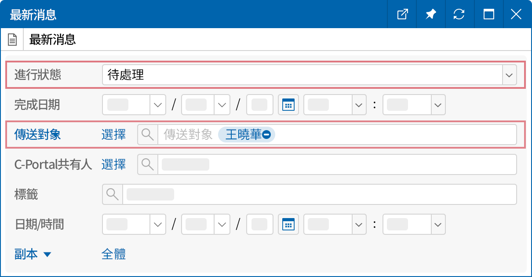The width and height of the screenshot is (532, 277).
Task: Click the 全體 link beside 副本
Action: pos(113,254)
